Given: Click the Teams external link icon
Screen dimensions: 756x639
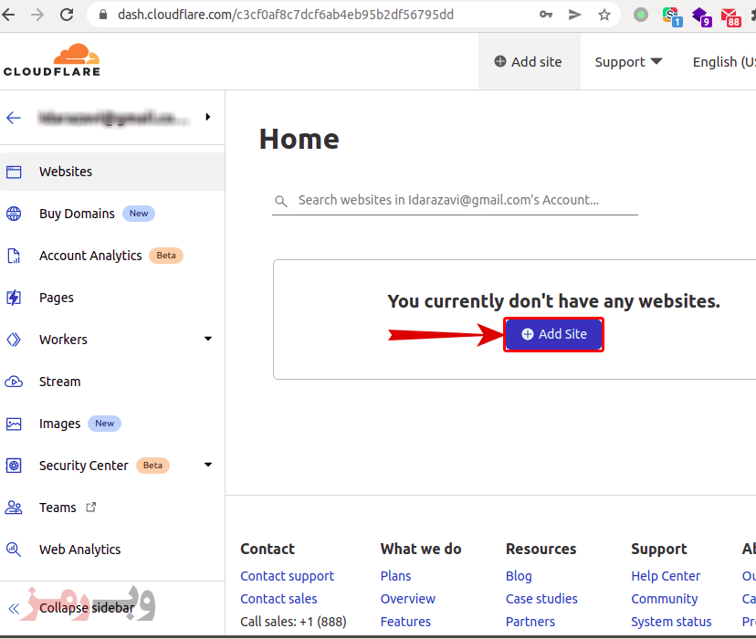Looking at the screenshot, I should [x=90, y=507].
